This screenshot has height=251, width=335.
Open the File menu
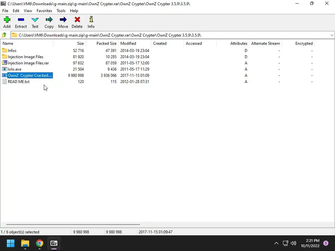(x=5, y=11)
